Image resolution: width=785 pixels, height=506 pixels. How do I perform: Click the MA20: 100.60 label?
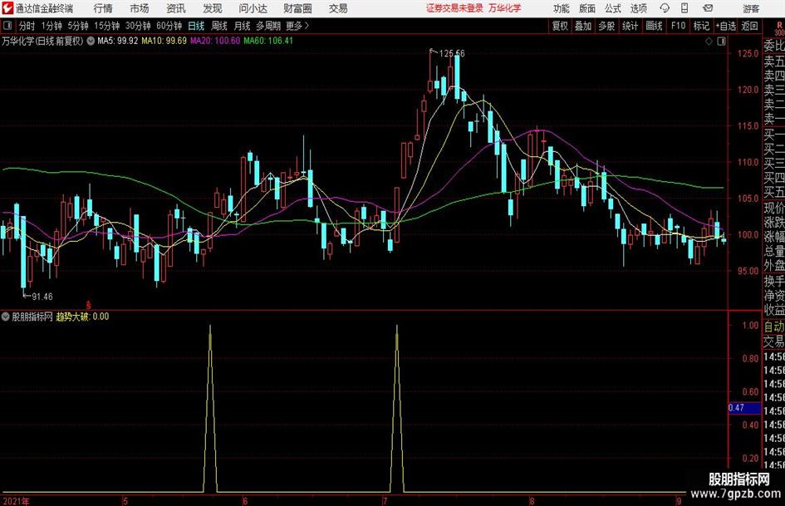215,41
